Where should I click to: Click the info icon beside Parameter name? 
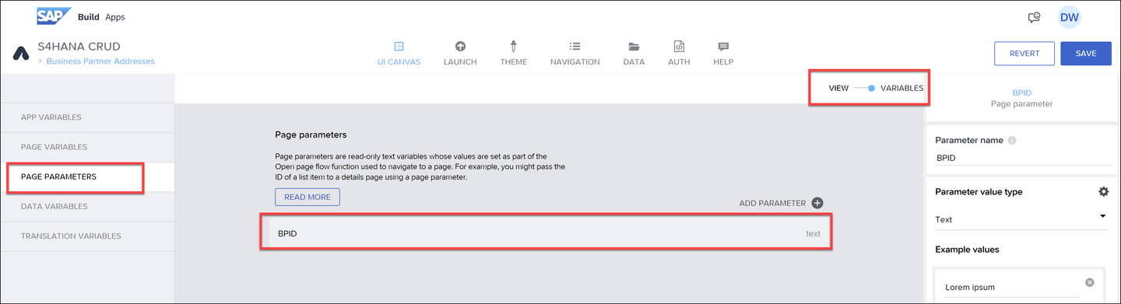tap(1011, 141)
